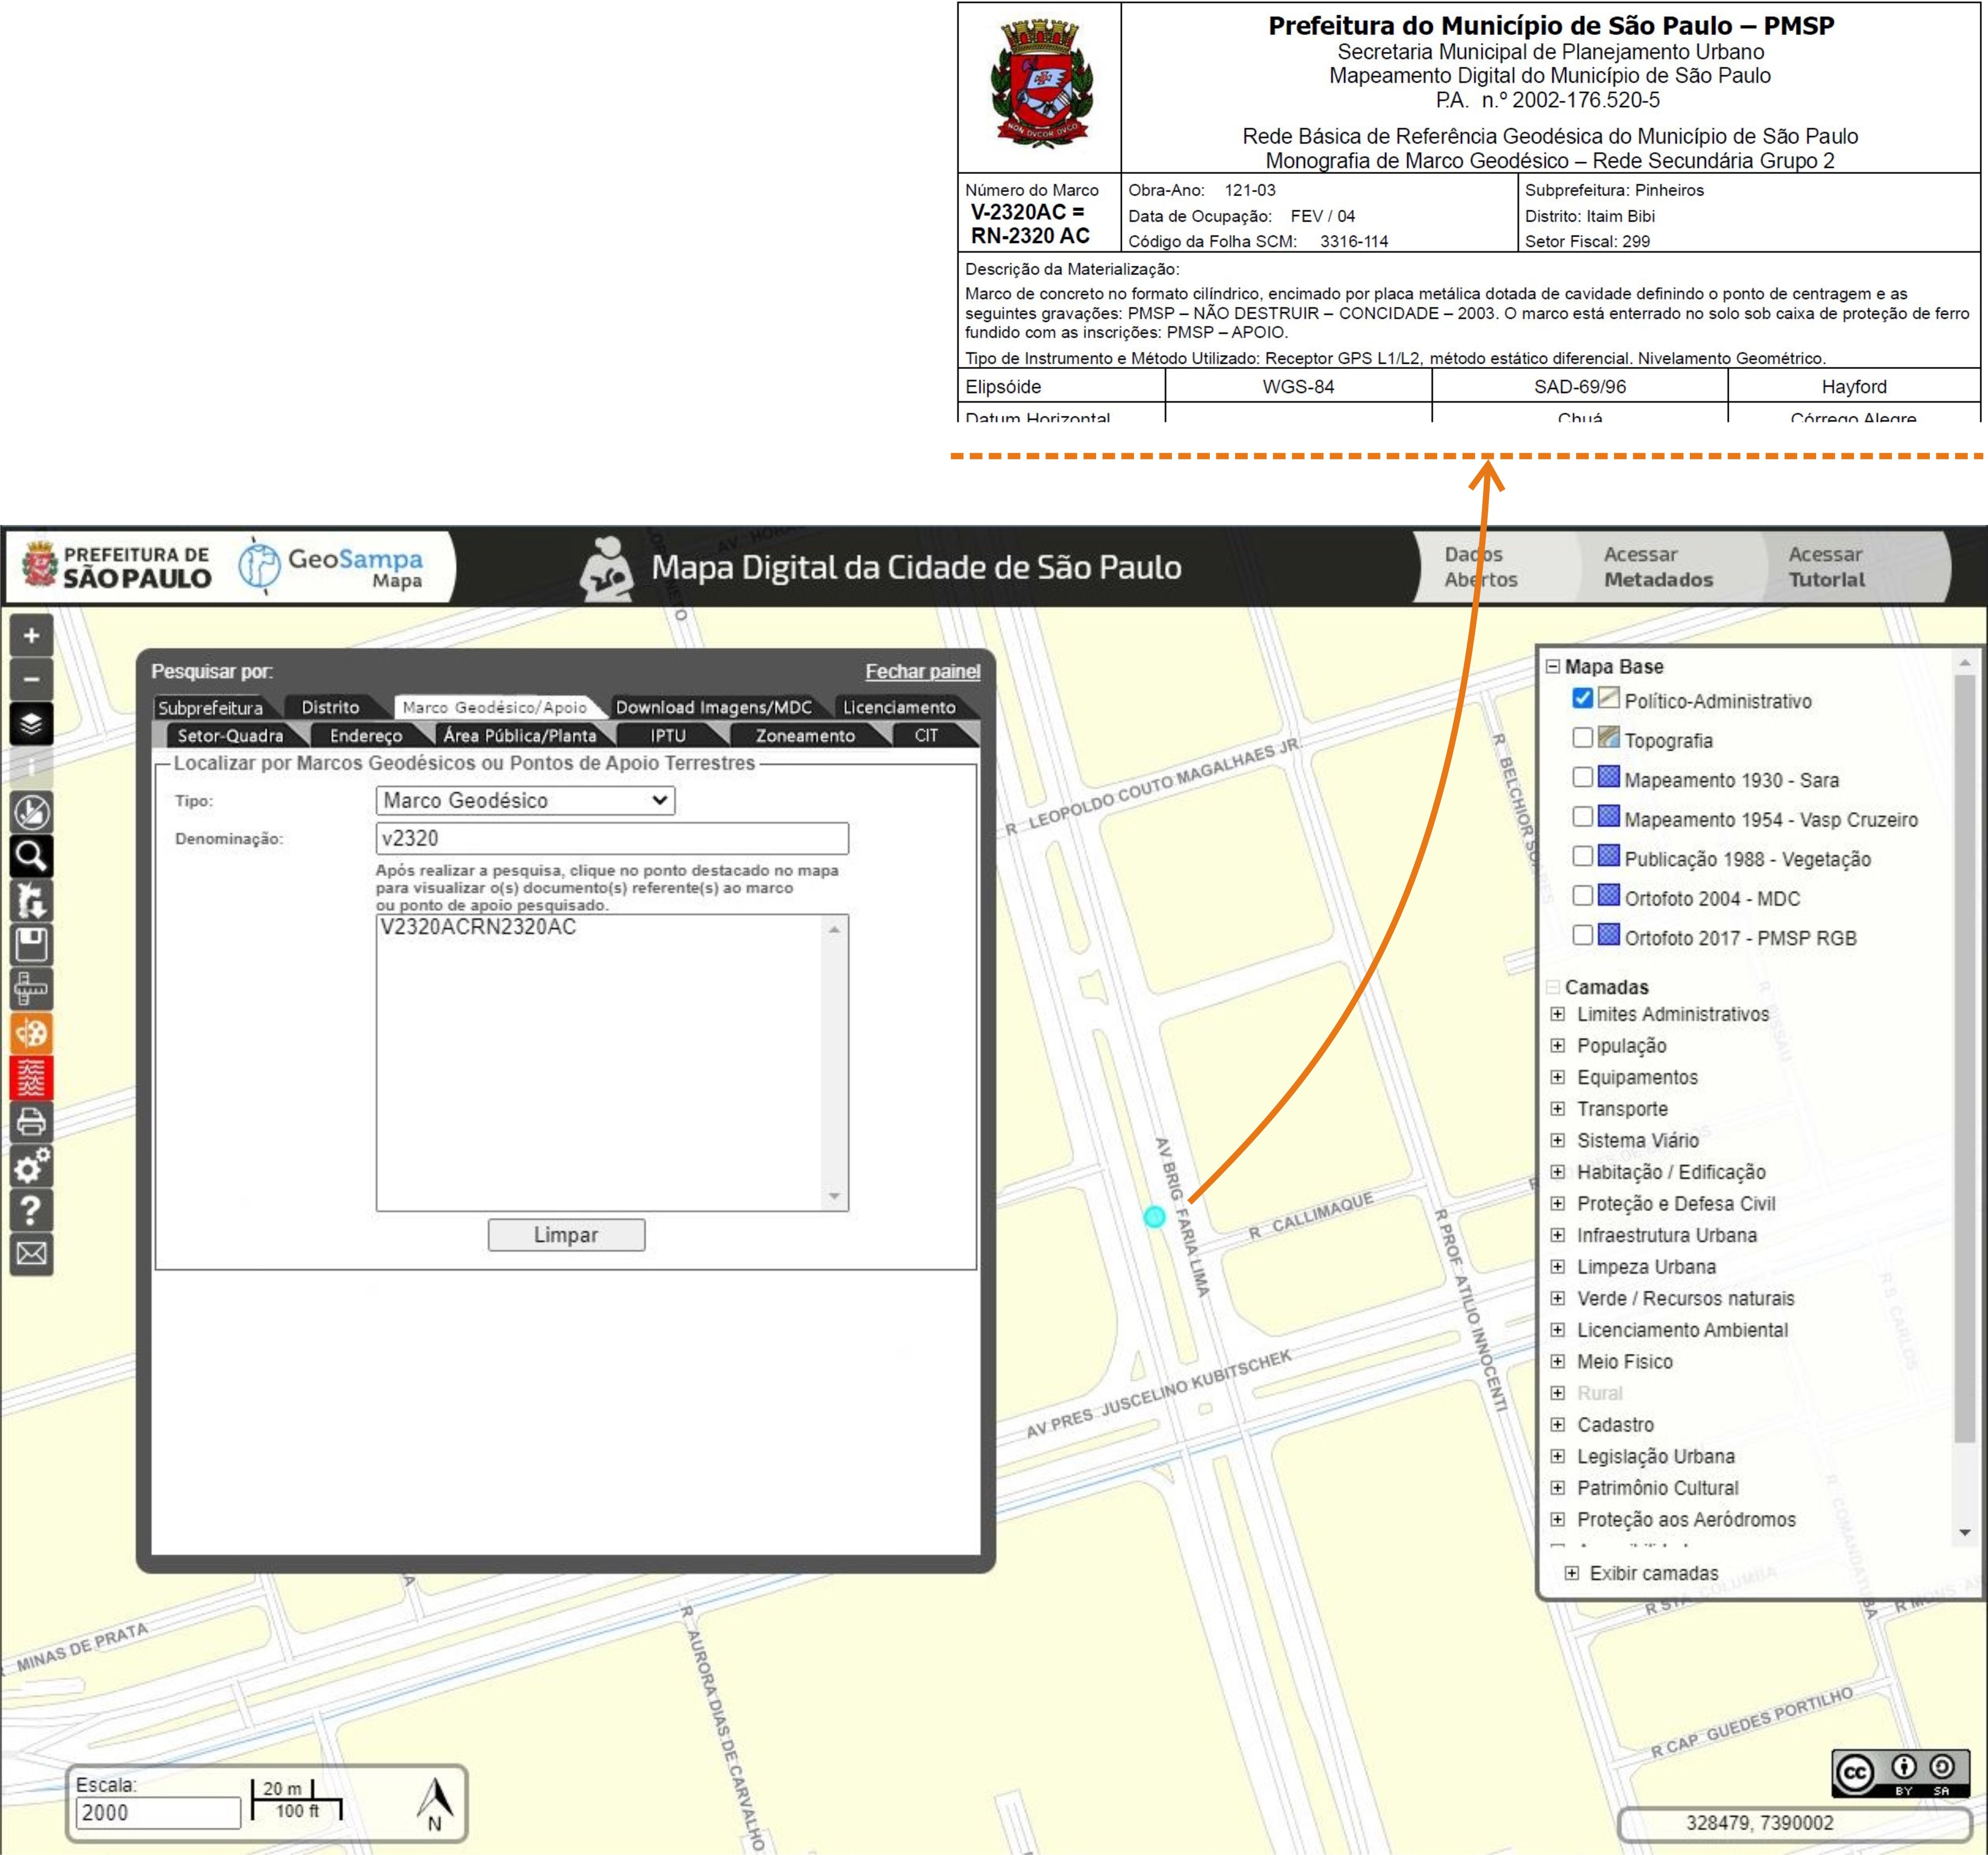
Task: Toggle the layers stack icon
Action: click(x=31, y=723)
